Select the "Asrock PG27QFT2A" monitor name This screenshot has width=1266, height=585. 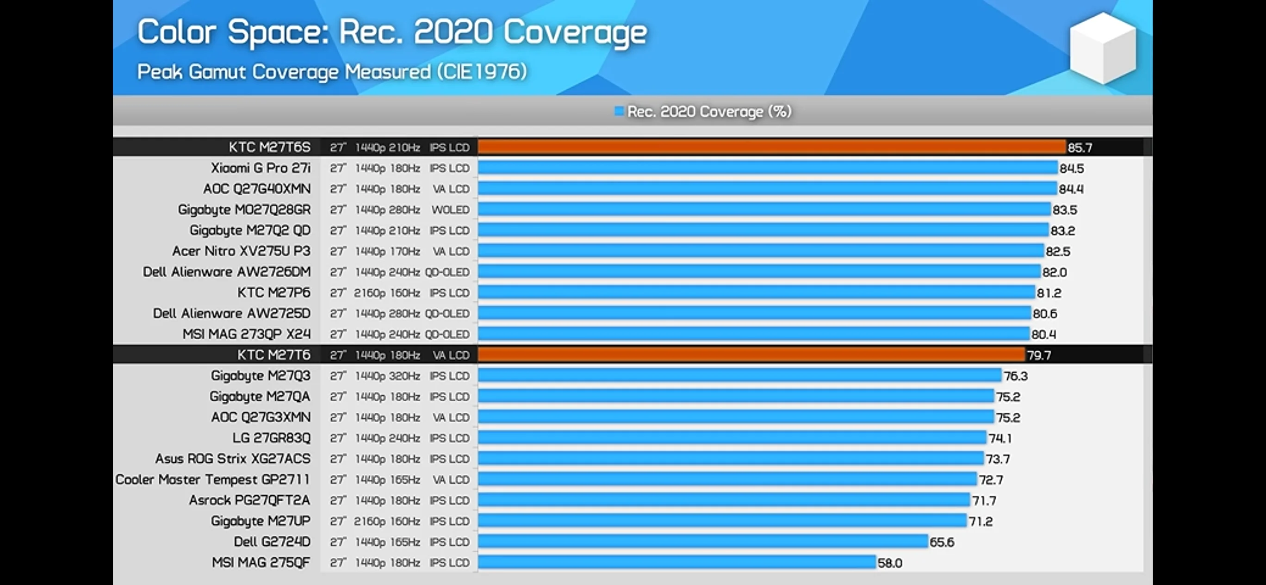pos(250,500)
